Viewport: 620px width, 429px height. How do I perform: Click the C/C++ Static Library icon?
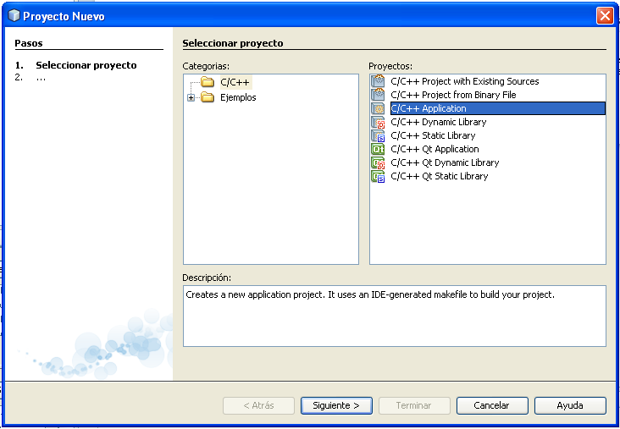tap(378, 135)
